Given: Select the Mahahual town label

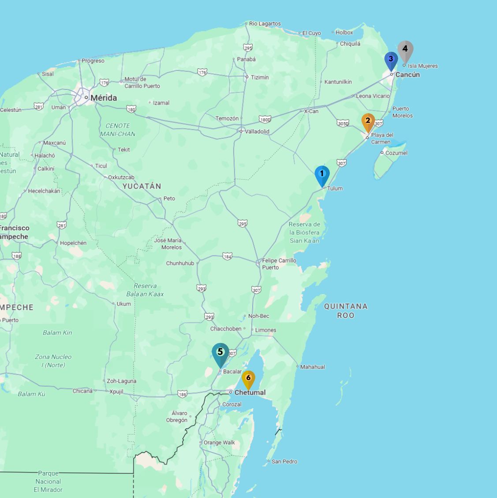Looking at the screenshot, I should point(312,367).
